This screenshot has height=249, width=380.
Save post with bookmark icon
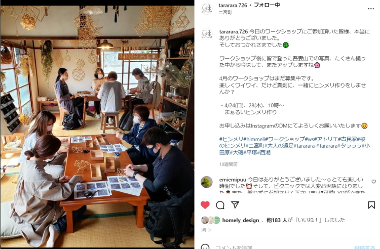(x=371, y=205)
